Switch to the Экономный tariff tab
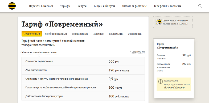 click(135, 34)
